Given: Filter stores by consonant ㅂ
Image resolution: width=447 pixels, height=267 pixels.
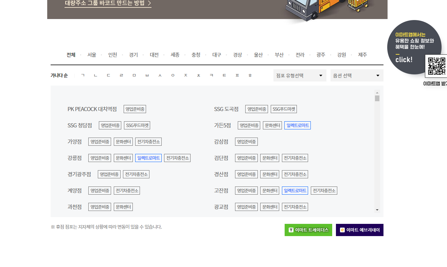Looking at the screenshot, I should click(147, 75).
